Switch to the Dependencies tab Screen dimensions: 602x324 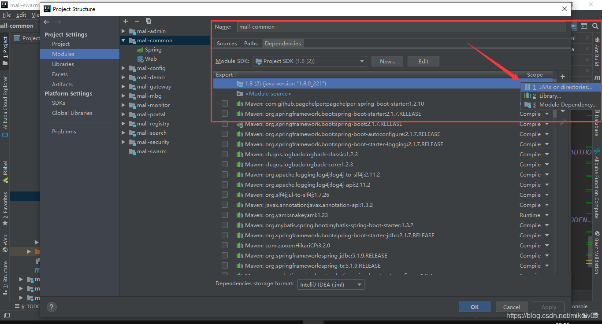pos(283,44)
